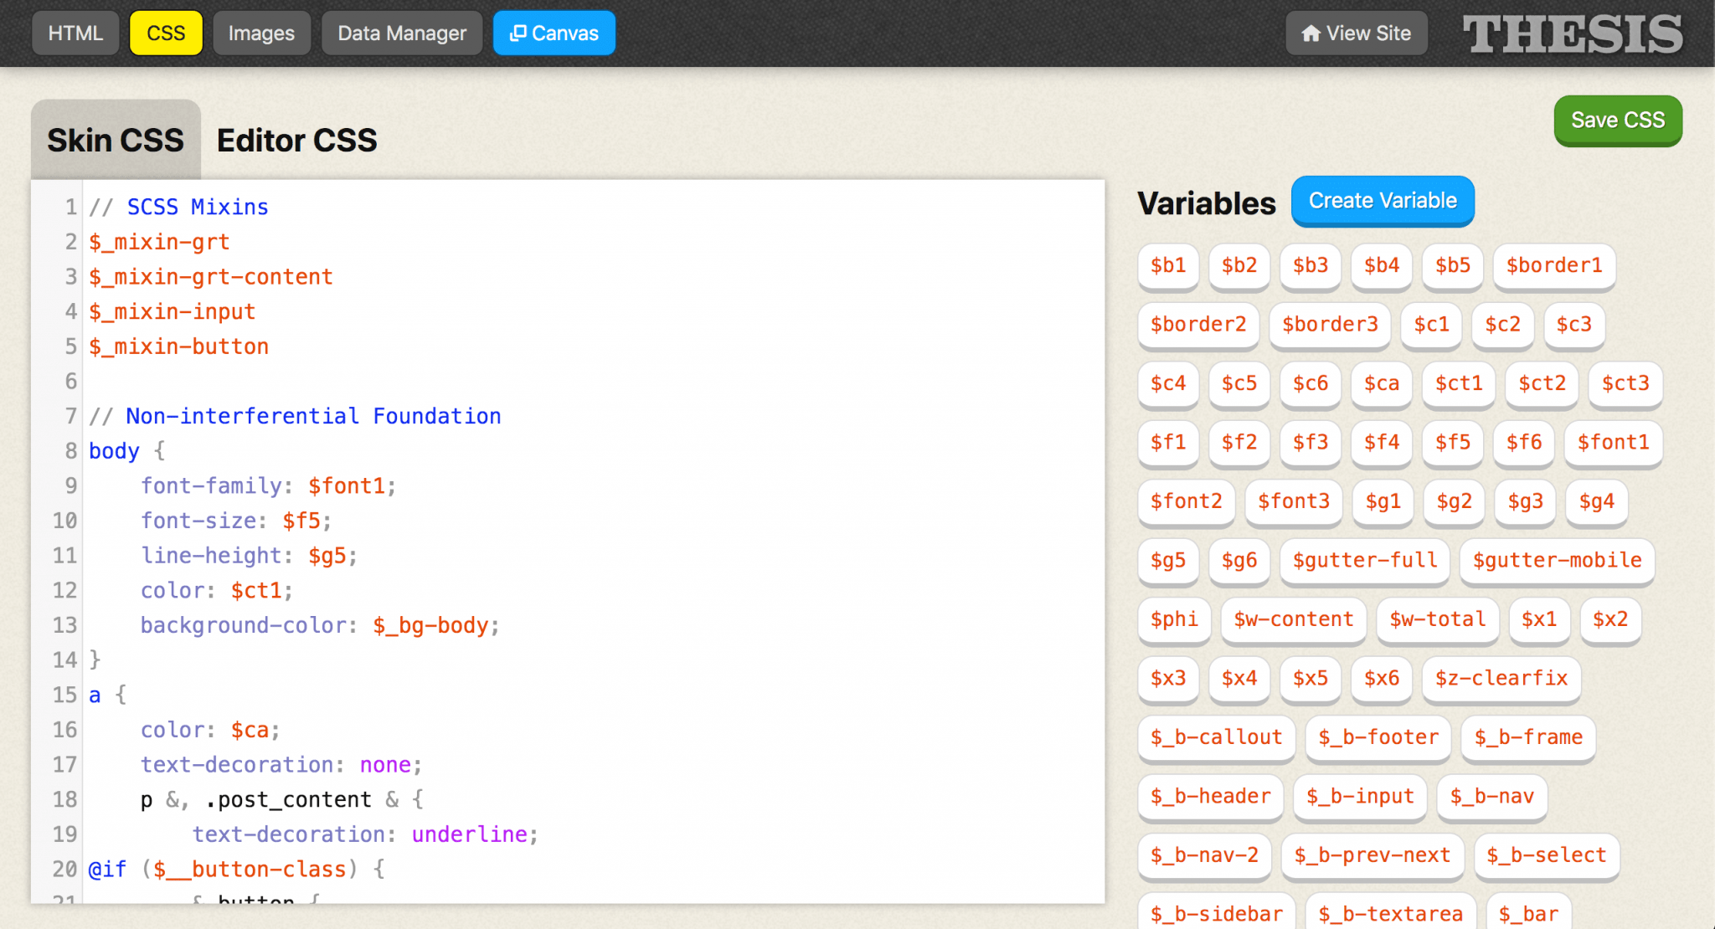Click the 'background-color: $_bg-body;' line
The width and height of the screenshot is (1715, 929).
pos(320,626)
